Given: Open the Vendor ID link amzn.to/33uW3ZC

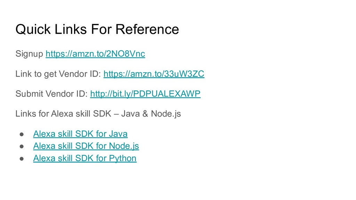Looking at the screenshot, I should click(x=154, y=74).
